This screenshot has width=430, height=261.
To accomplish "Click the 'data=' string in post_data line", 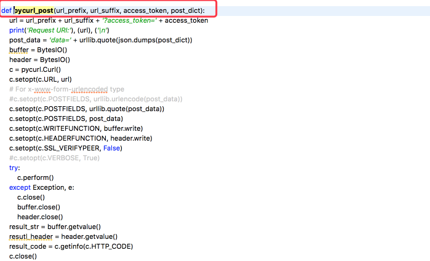I will tap(60, 41).
